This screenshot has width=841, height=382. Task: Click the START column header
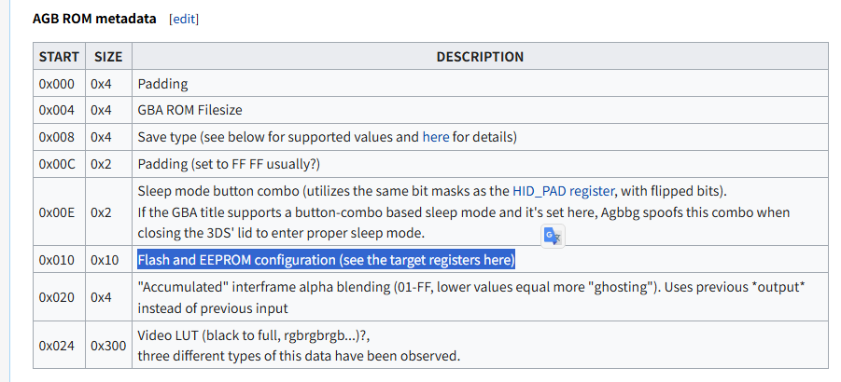point(59,56)
